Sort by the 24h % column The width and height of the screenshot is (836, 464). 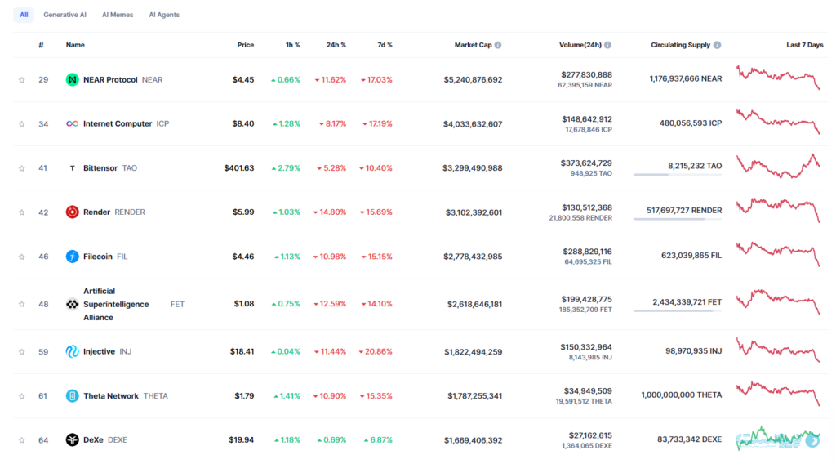pos(336,45)
